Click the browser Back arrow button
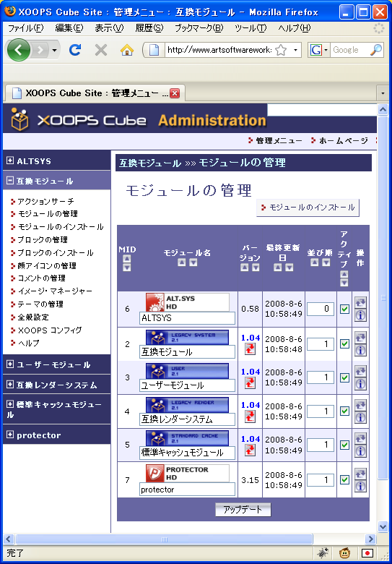392x564 pixels. (x=18, y=50)
